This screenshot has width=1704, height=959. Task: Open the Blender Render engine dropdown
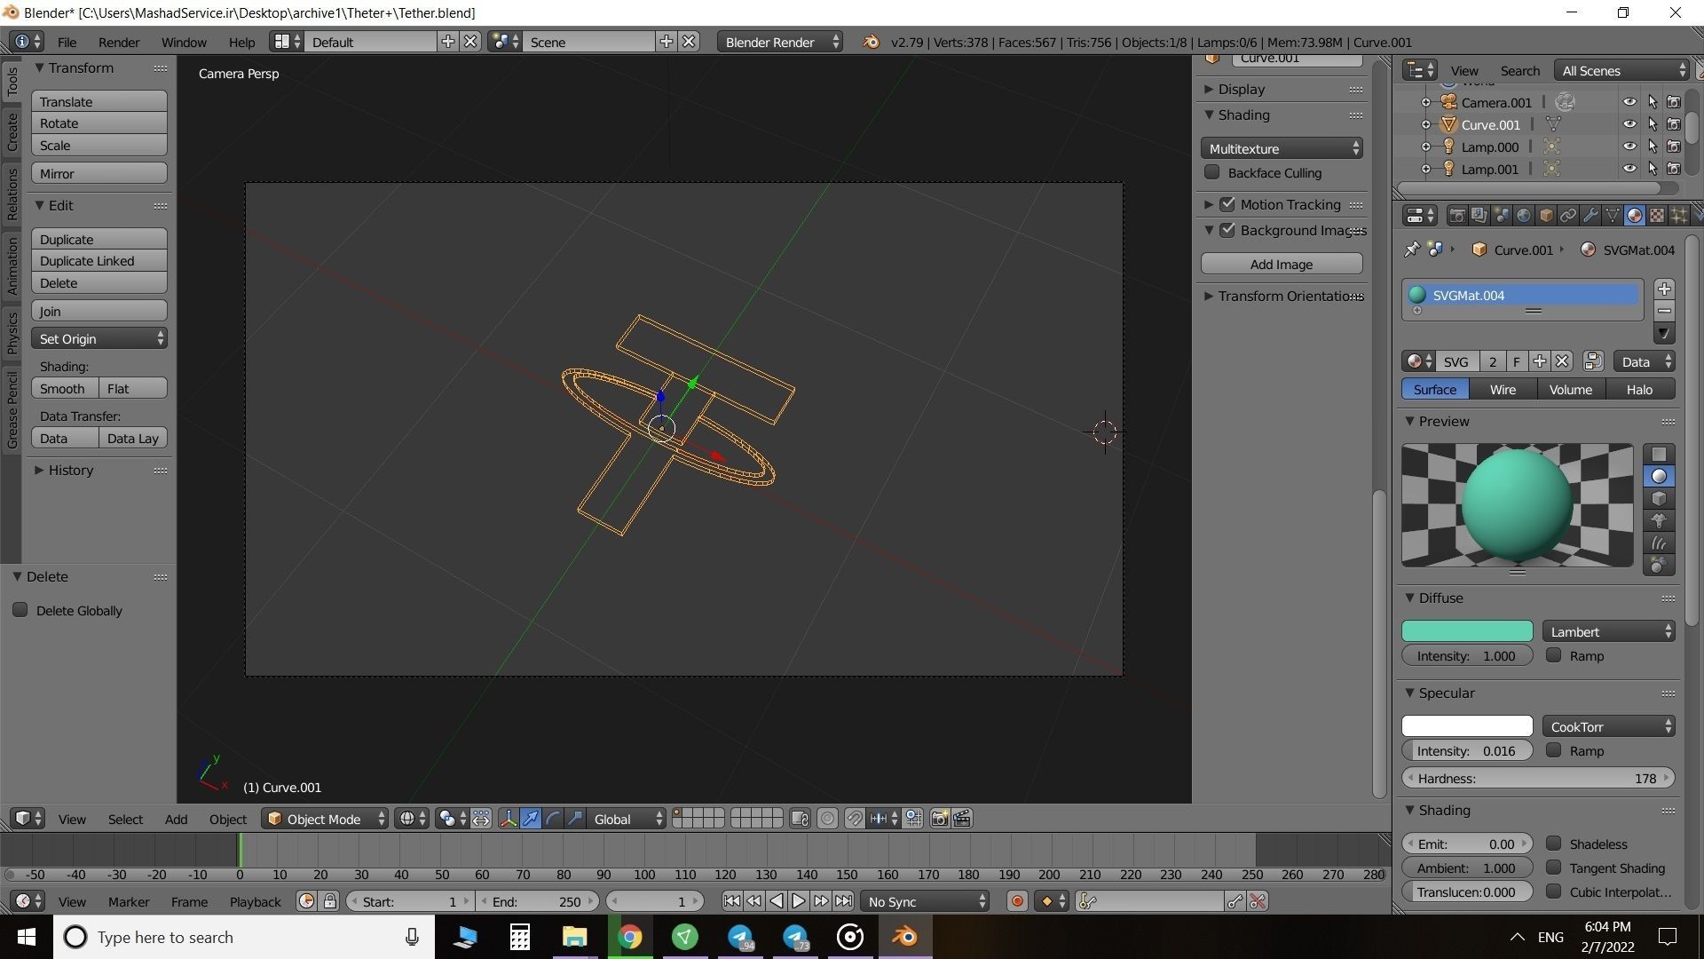pyautogui.click(x=780, y=42)
